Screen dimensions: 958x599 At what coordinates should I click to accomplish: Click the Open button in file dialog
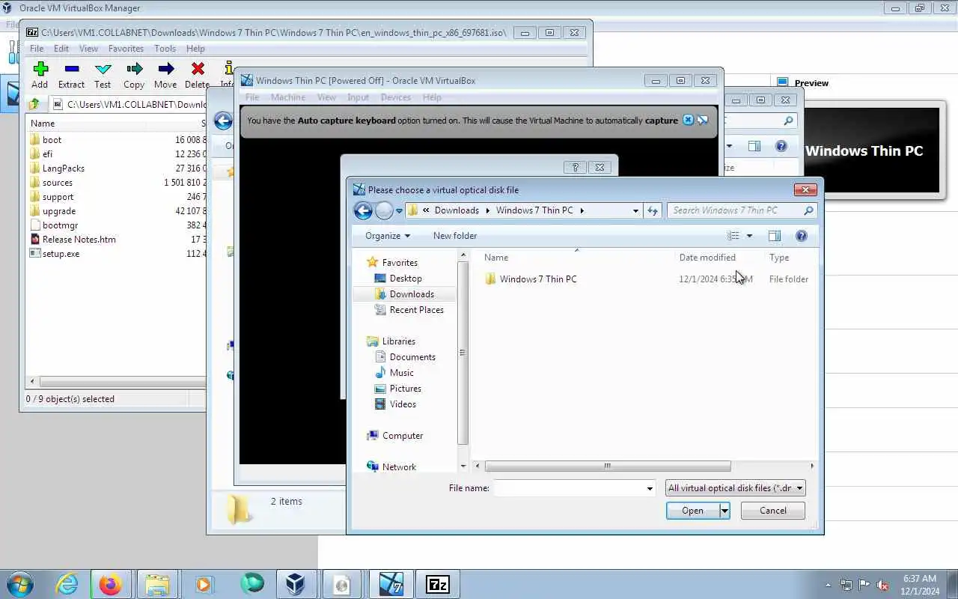[692, 511]
